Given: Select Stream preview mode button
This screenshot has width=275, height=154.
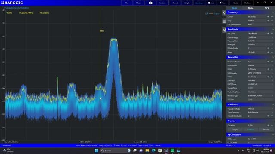Looking at the screenshot, I should tap(266, 130).
